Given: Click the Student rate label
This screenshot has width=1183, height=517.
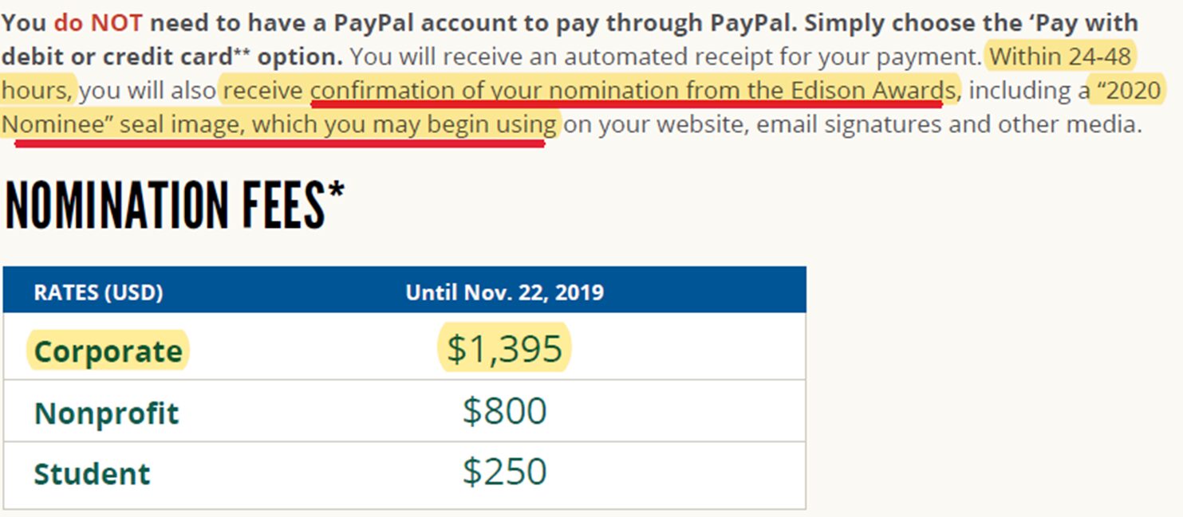Looking at the screenshot, I should click(x=92, y=473).
